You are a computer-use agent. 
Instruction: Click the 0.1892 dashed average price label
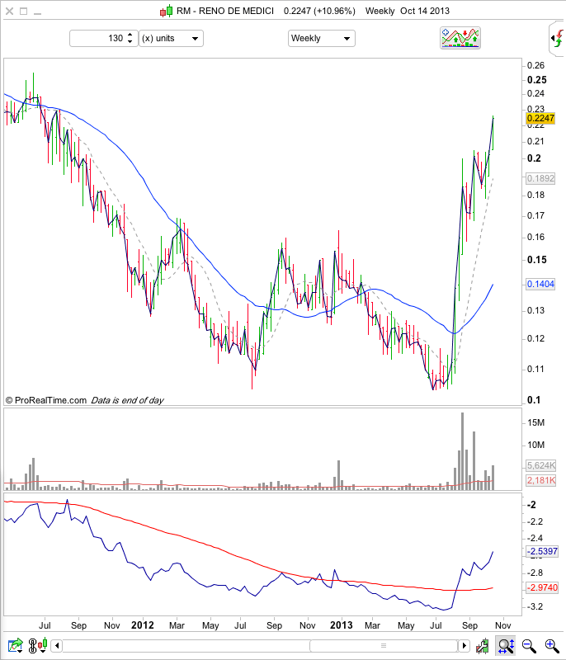(x=540, y=178)
